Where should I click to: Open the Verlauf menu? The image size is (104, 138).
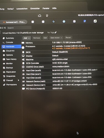coord(10,9)
